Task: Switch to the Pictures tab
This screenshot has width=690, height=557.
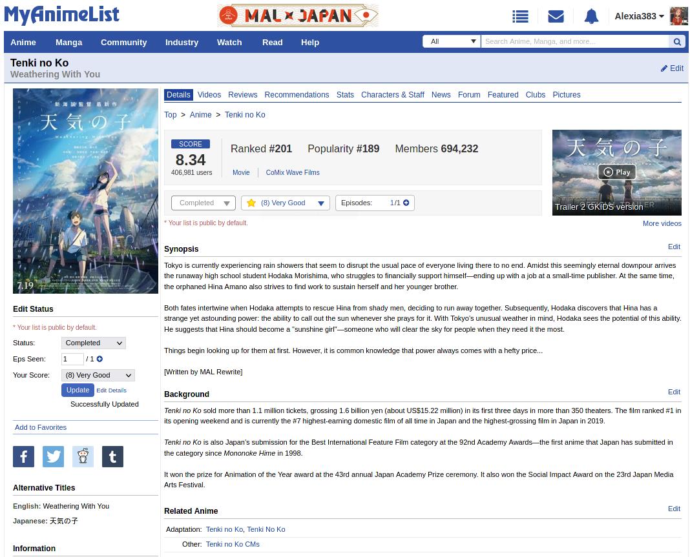Action: (567, 94)
